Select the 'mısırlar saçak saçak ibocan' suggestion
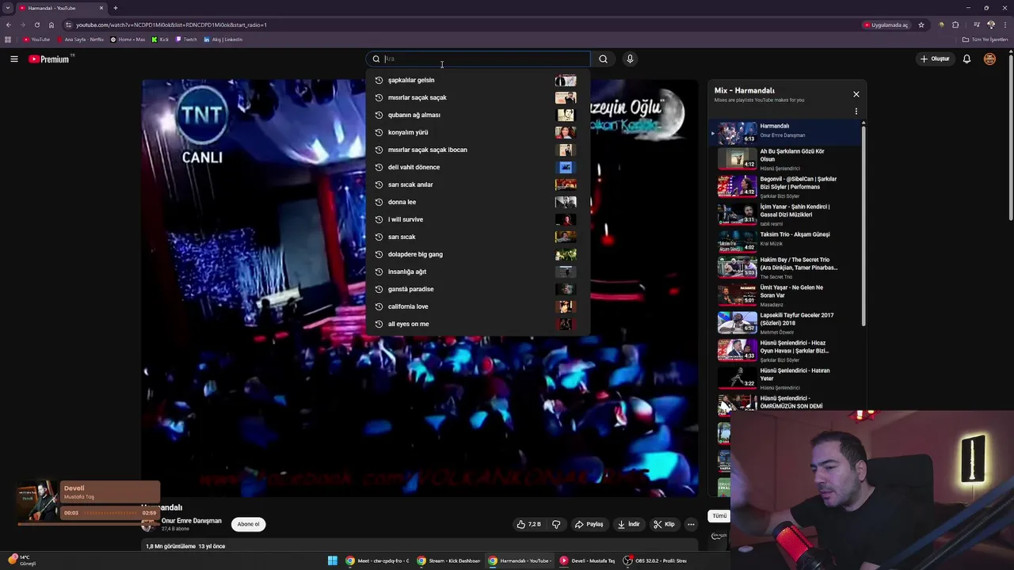 pos(478,150)
